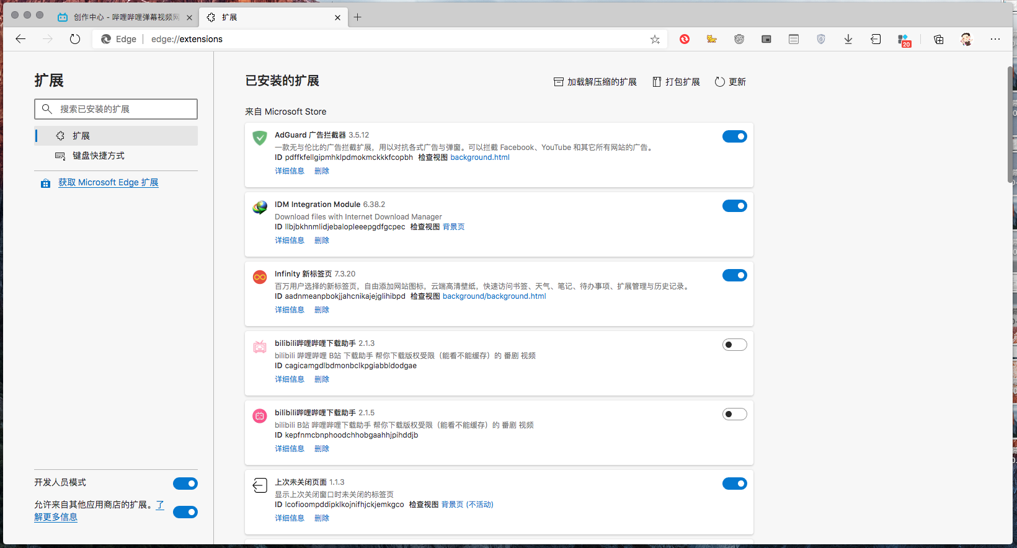Click the vertical scrollbar thumb of the page

[1010, 124]
